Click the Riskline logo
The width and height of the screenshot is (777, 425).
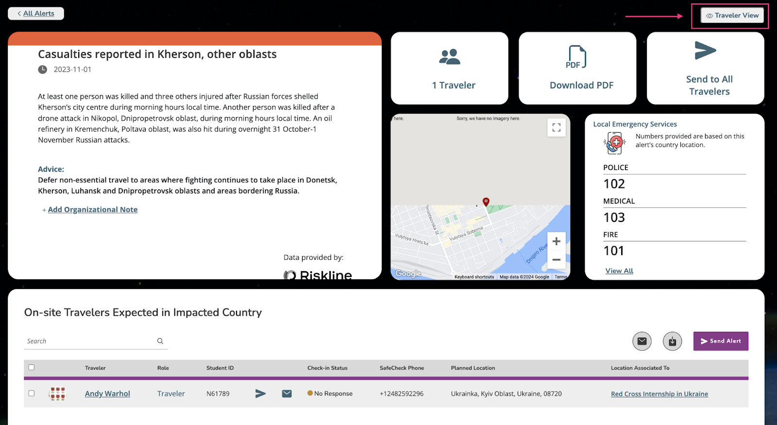318,274
